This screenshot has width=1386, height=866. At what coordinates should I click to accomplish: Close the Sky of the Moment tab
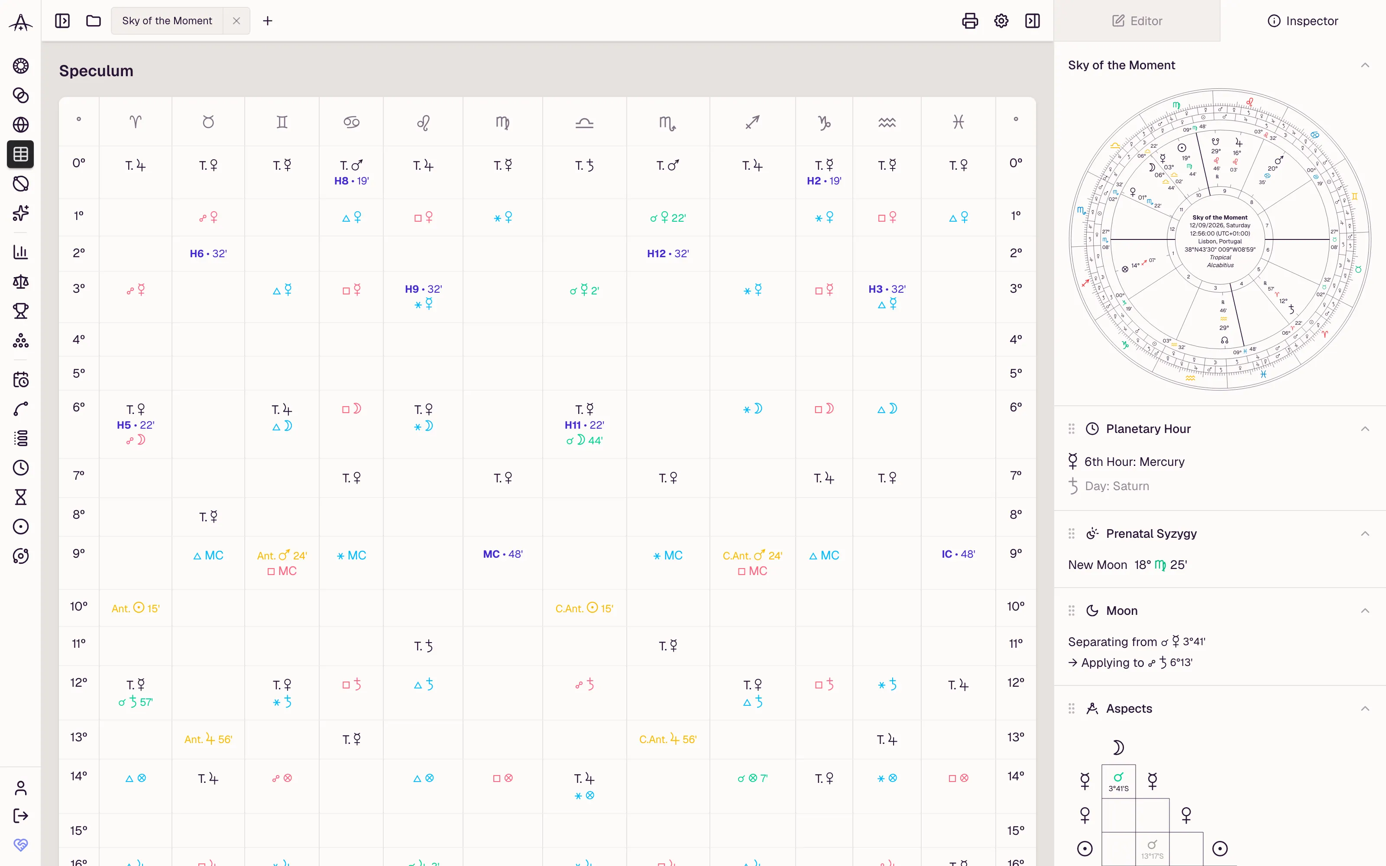236,21
